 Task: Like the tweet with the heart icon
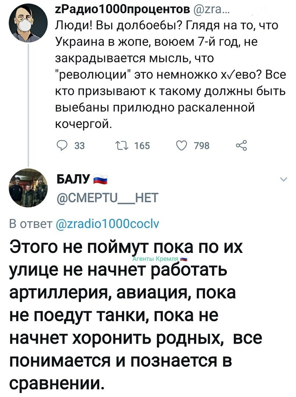click(181, 146)
